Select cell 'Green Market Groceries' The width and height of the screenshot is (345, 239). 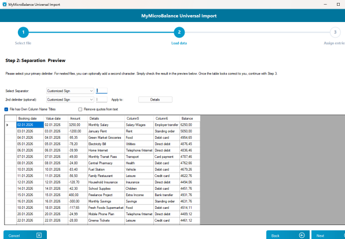click(106, 138)
